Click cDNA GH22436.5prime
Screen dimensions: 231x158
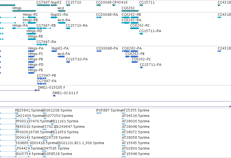[x=30, y=116]
